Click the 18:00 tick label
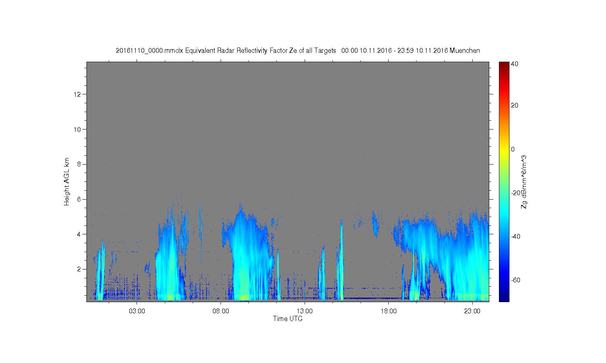The image size is (606, 363). [388, 311]
